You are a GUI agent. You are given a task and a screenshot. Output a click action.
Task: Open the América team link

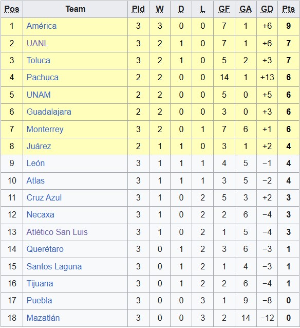[x=42, y=26]
